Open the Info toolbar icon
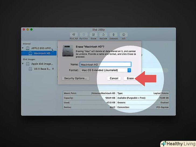 (124, 35)
